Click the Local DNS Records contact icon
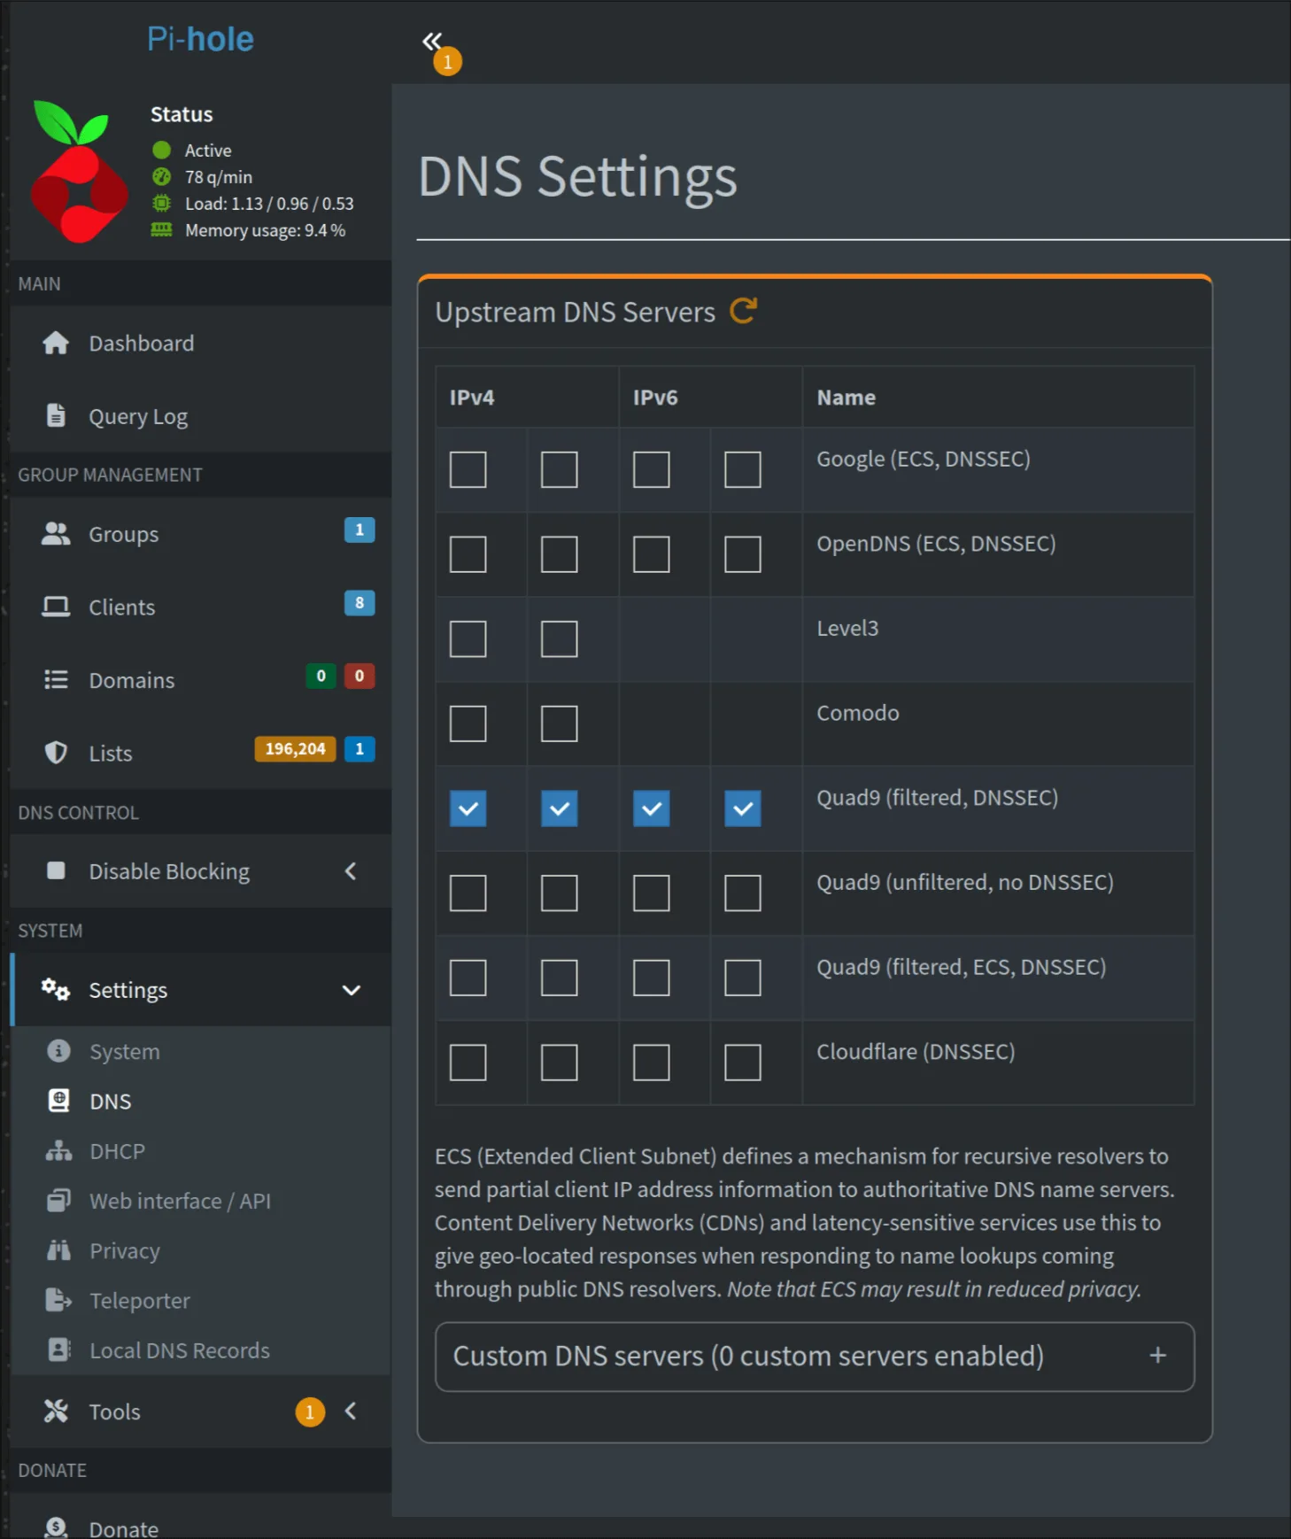 click(58, 1350)
